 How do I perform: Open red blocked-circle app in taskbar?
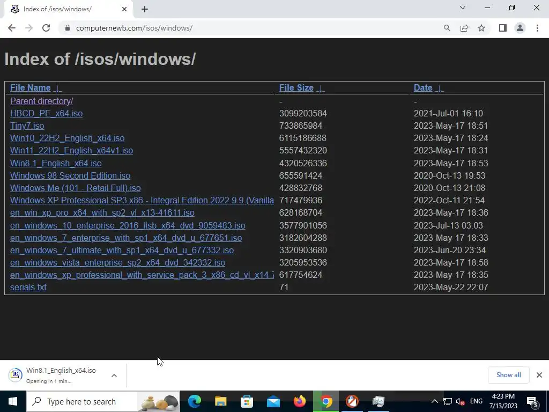pos(352,401)
